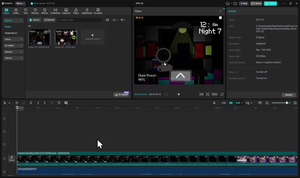Switch to the Stickers tab
The height and width of the screenshot is (178, 300).
35,11
